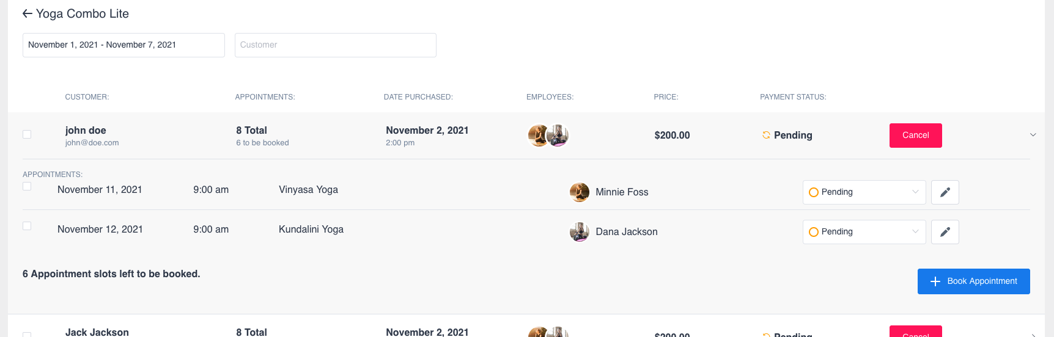Click the edit pencil for Kundalini Yoga appointment
Screen dimensions: 1054x337
click(945, 232)
